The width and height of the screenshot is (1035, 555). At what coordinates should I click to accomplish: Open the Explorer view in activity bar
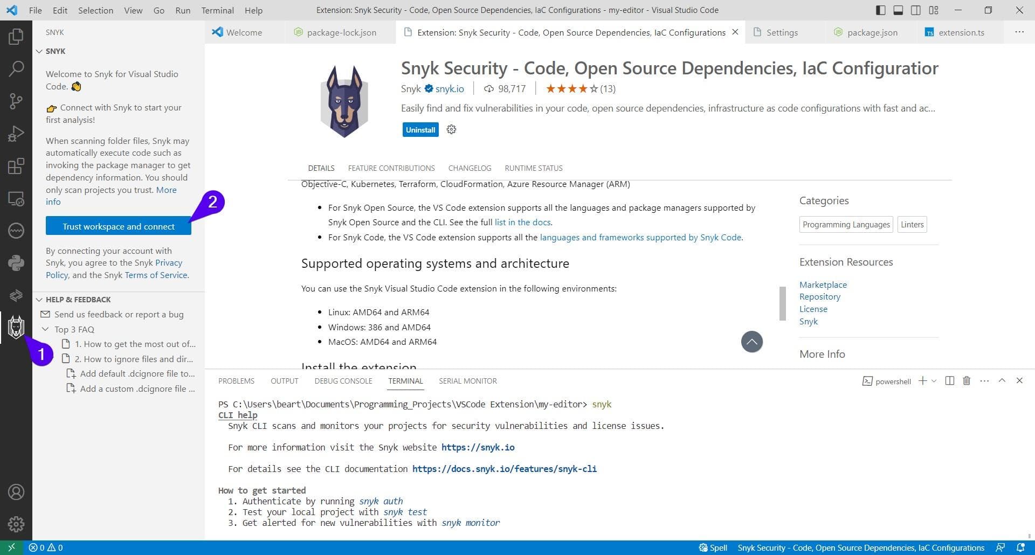tap(16, 37)
